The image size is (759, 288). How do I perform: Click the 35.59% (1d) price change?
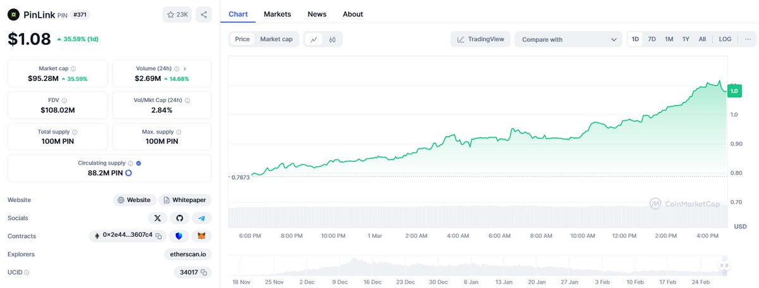[x=77, y=39]
